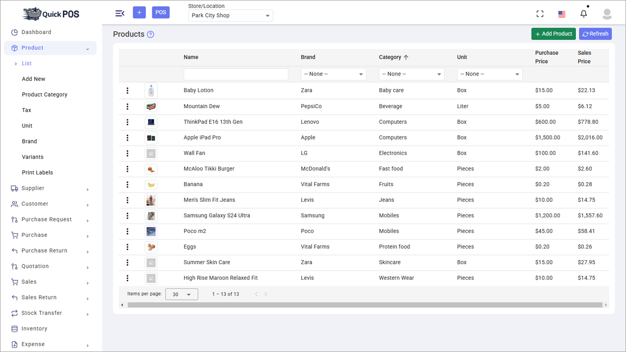Change items per page from 30

pyautogui.click(x=181, y=294)
